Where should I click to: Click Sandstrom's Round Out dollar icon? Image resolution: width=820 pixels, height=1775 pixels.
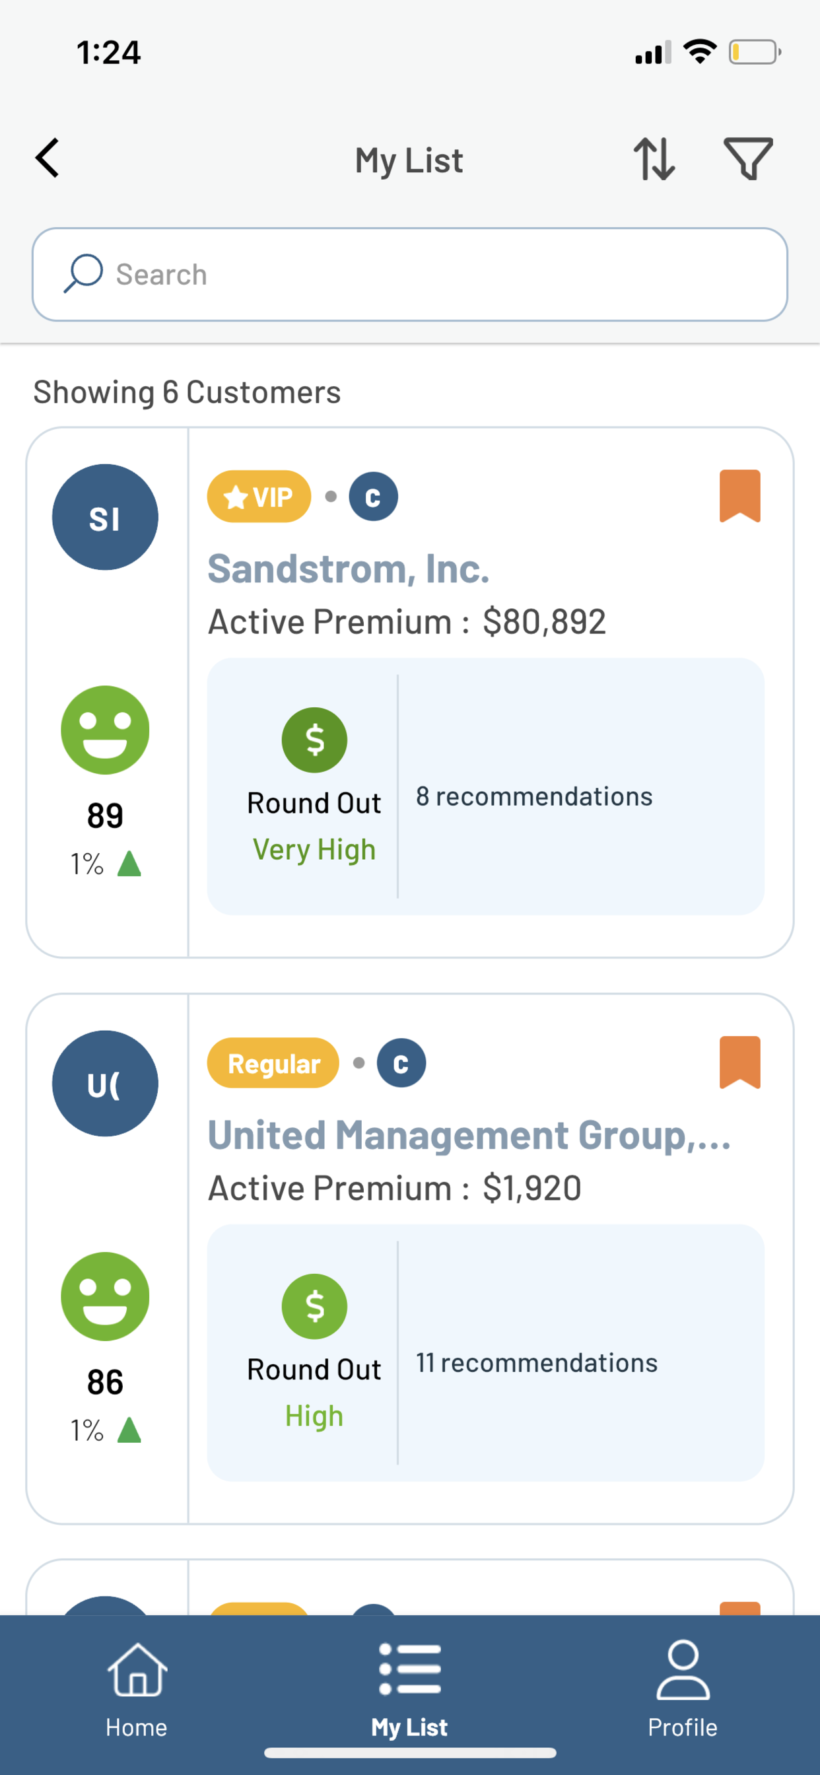pos(314,740)
